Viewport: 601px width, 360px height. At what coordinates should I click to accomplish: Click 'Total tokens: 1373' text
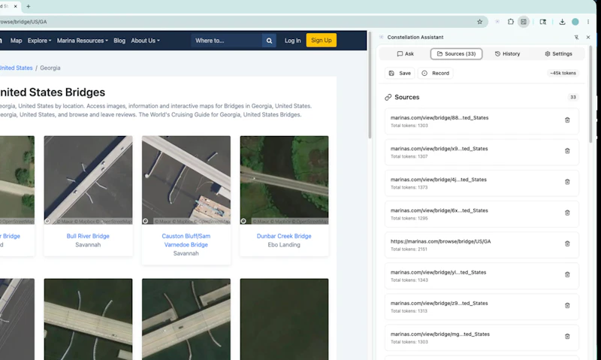point(409,187)
